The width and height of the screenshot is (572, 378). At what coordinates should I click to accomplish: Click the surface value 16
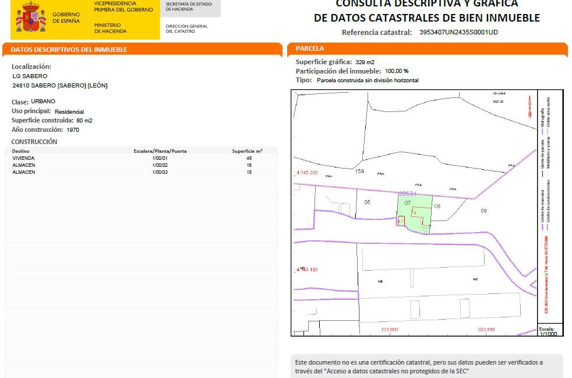pyautogui.click(x=249, y=165)
